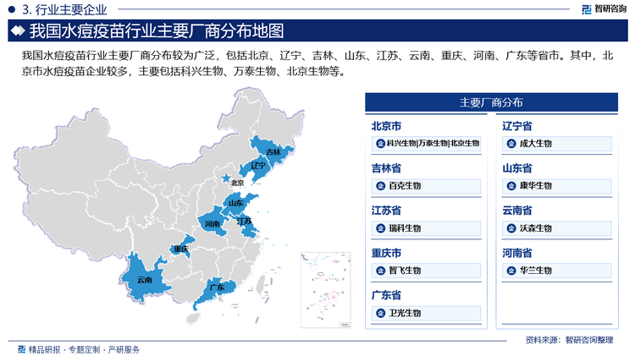Select the 河南 province on the map

click(213, 222)
